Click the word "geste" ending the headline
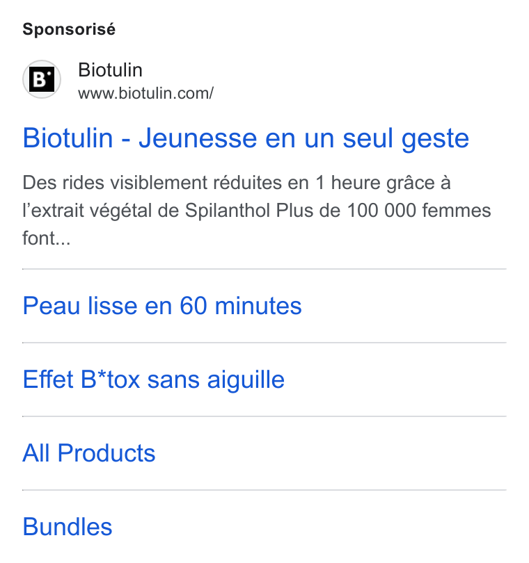This screenshot has width=529, height=563. pos(436,139)
